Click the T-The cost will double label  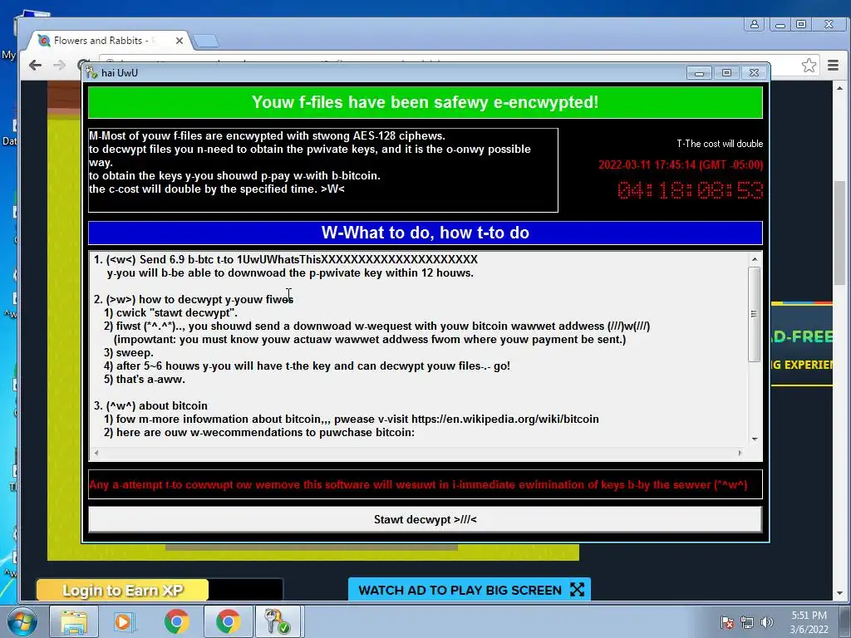[x=720, y=144]
